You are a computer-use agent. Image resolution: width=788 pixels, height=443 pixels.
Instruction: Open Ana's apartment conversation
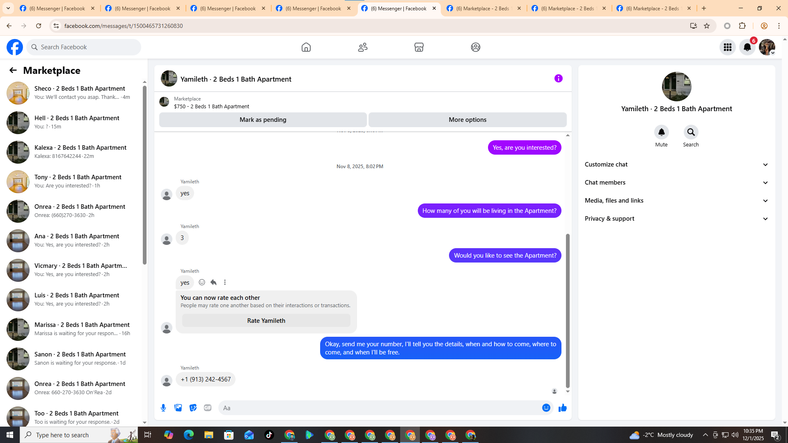(x=72, y=240)
